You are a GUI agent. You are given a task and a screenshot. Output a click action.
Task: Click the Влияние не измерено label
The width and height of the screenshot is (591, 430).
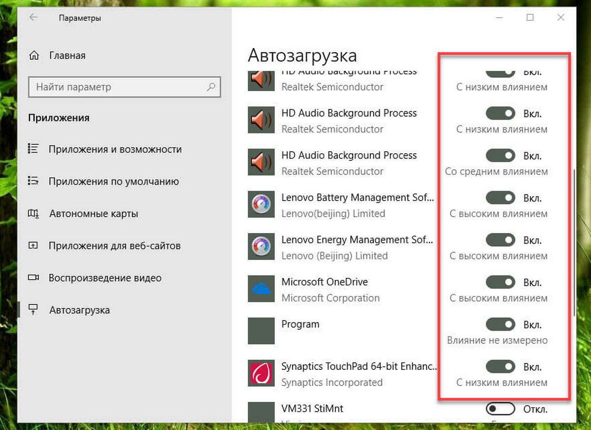click(497, 340)
